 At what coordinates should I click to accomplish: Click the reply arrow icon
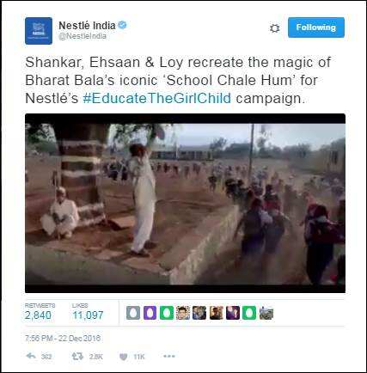(x=31, y=357)
